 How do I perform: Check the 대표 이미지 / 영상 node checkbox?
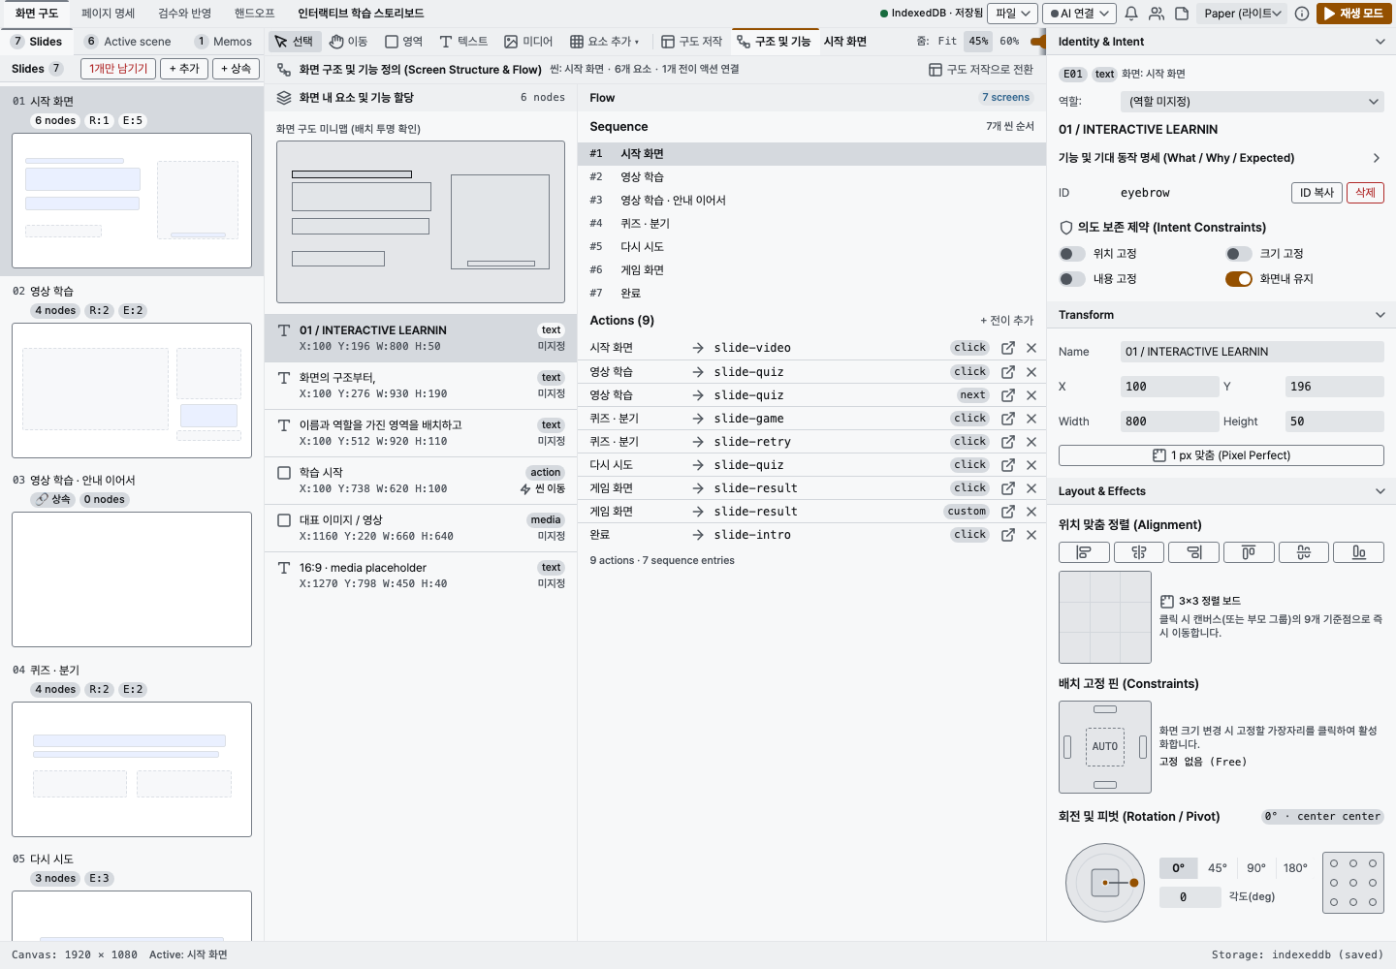[284, 520]
